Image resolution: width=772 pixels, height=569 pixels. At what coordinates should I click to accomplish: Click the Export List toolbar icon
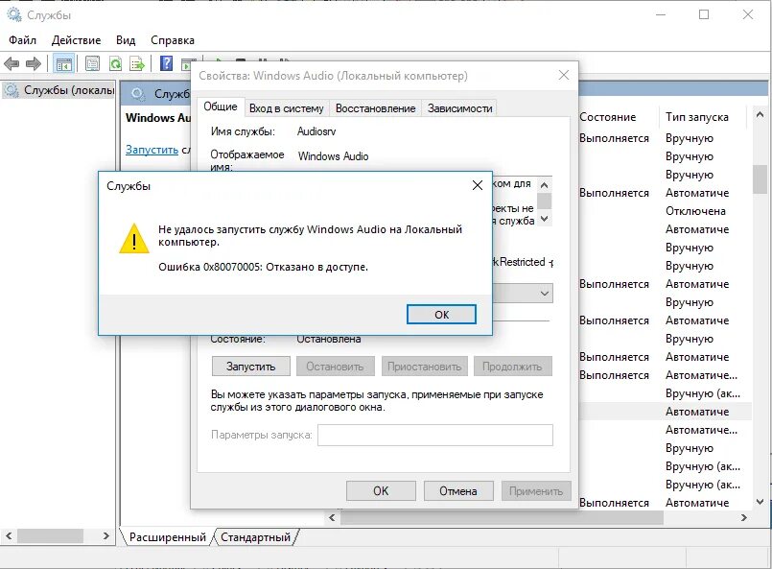(137, 63)
